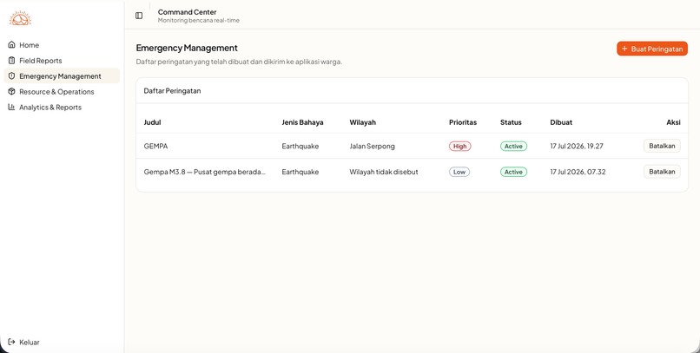This screenshot has width=700, height=353.
Task: Click the Aksi column header
Action: point(673,122)
